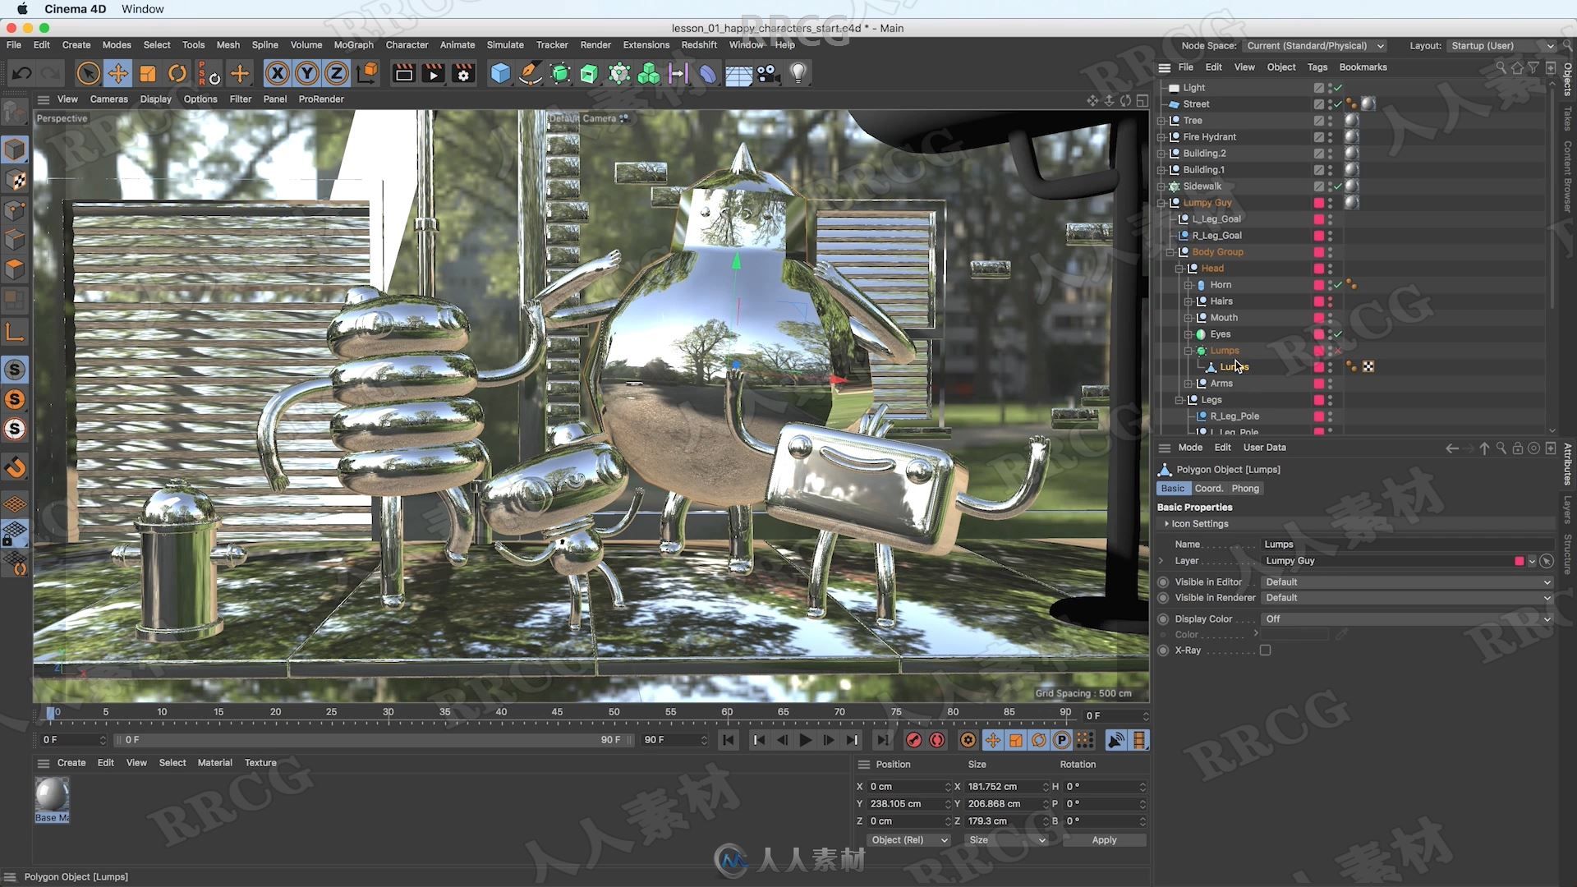Click the Move tool icon
This screenshot has width=1577, height=887.
(118, 72)
